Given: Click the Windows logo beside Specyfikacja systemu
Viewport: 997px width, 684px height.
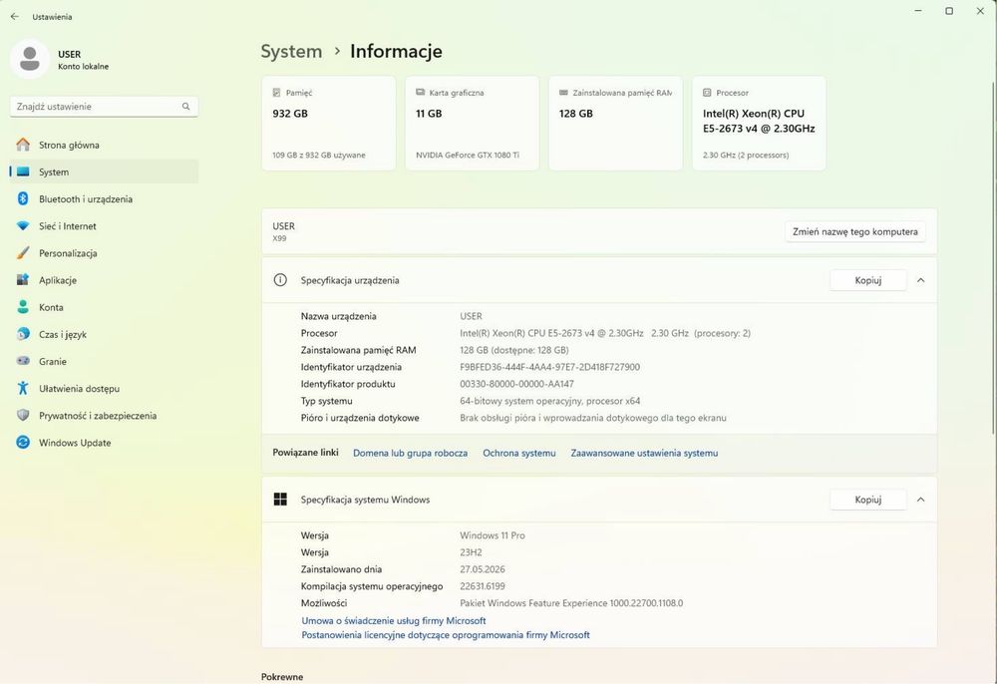Looking at the screenshot, I should pos(280,499).
